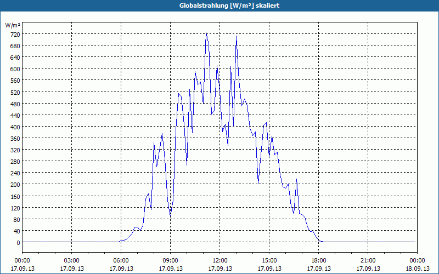
Task: Click the 400 y-axis value
Action: [15, 127]
